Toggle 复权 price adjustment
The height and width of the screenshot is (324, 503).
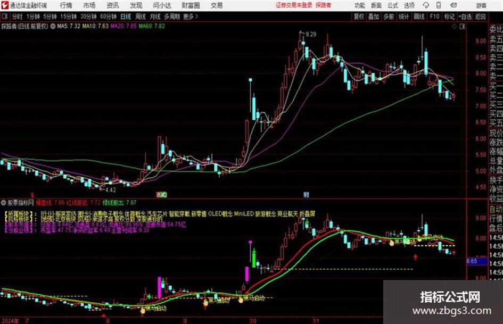click(x=359, y=16)
